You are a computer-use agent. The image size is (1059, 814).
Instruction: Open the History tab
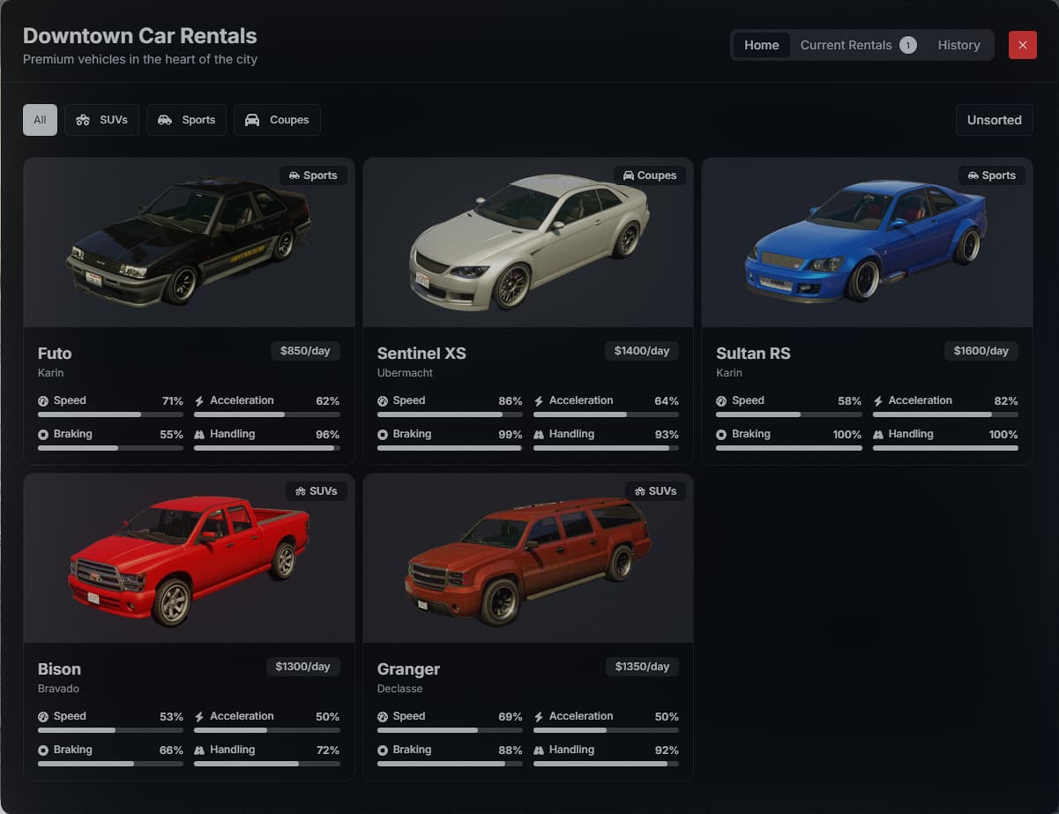[x=958, y=45]
